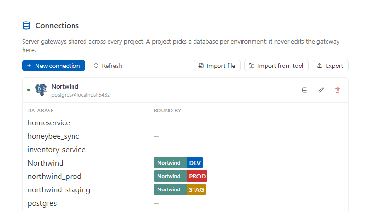Viewport: 375px width, 211px height.
Task: Click the postgres@localhost:5432 address text
Action: click(x=81, y=95)
